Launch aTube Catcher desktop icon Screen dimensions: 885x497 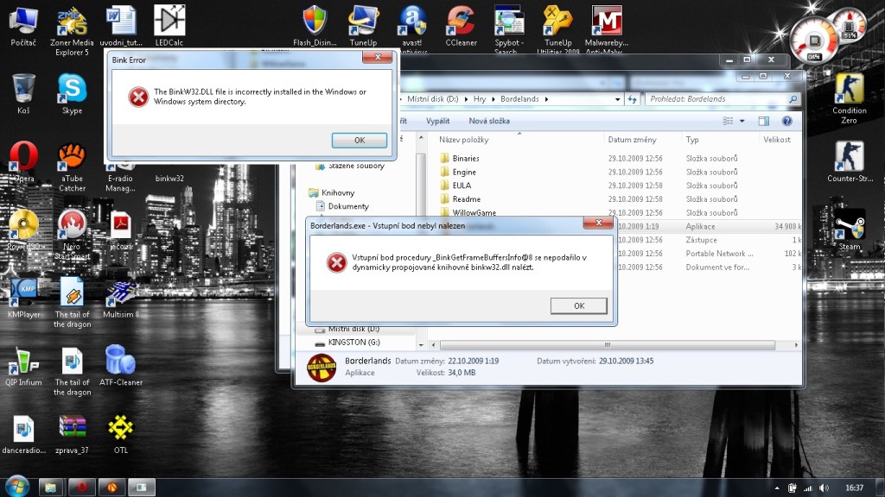(x=73, y=167)
